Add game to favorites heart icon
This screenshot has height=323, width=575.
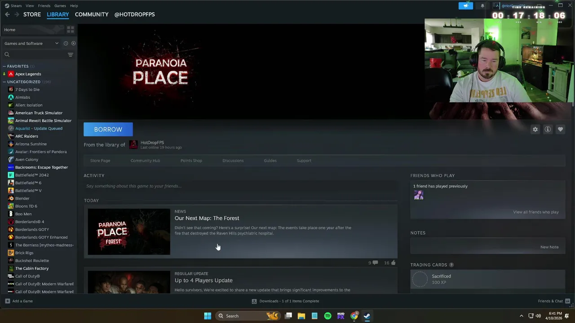pyautogui.click(x=560, y=129)
